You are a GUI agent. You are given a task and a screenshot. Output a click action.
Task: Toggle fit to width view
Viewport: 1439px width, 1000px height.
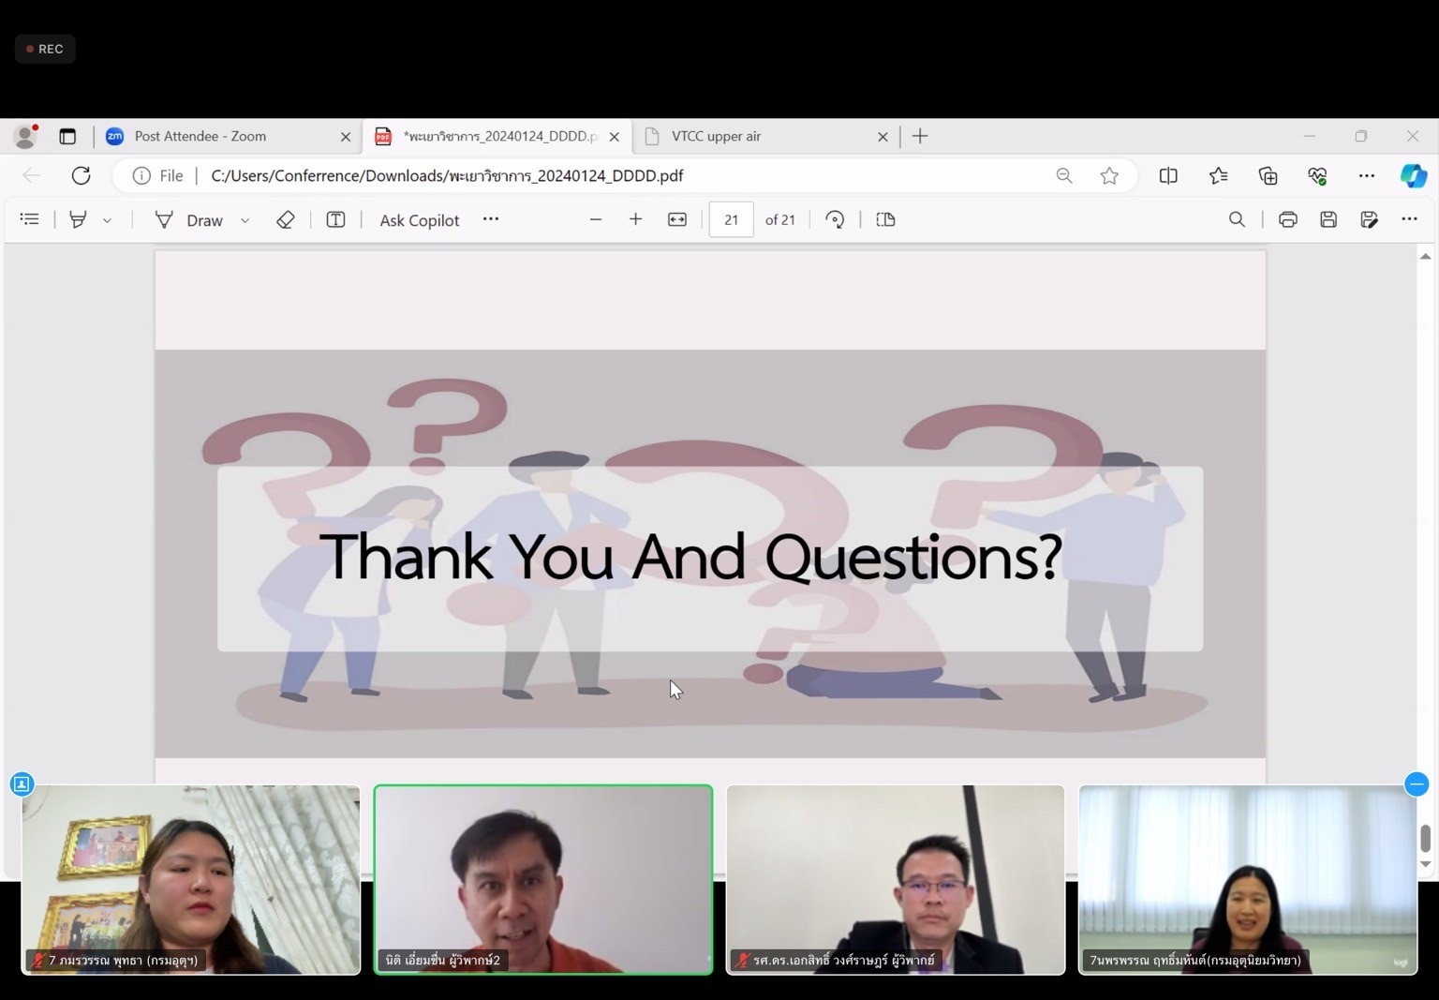pos(677,219)
